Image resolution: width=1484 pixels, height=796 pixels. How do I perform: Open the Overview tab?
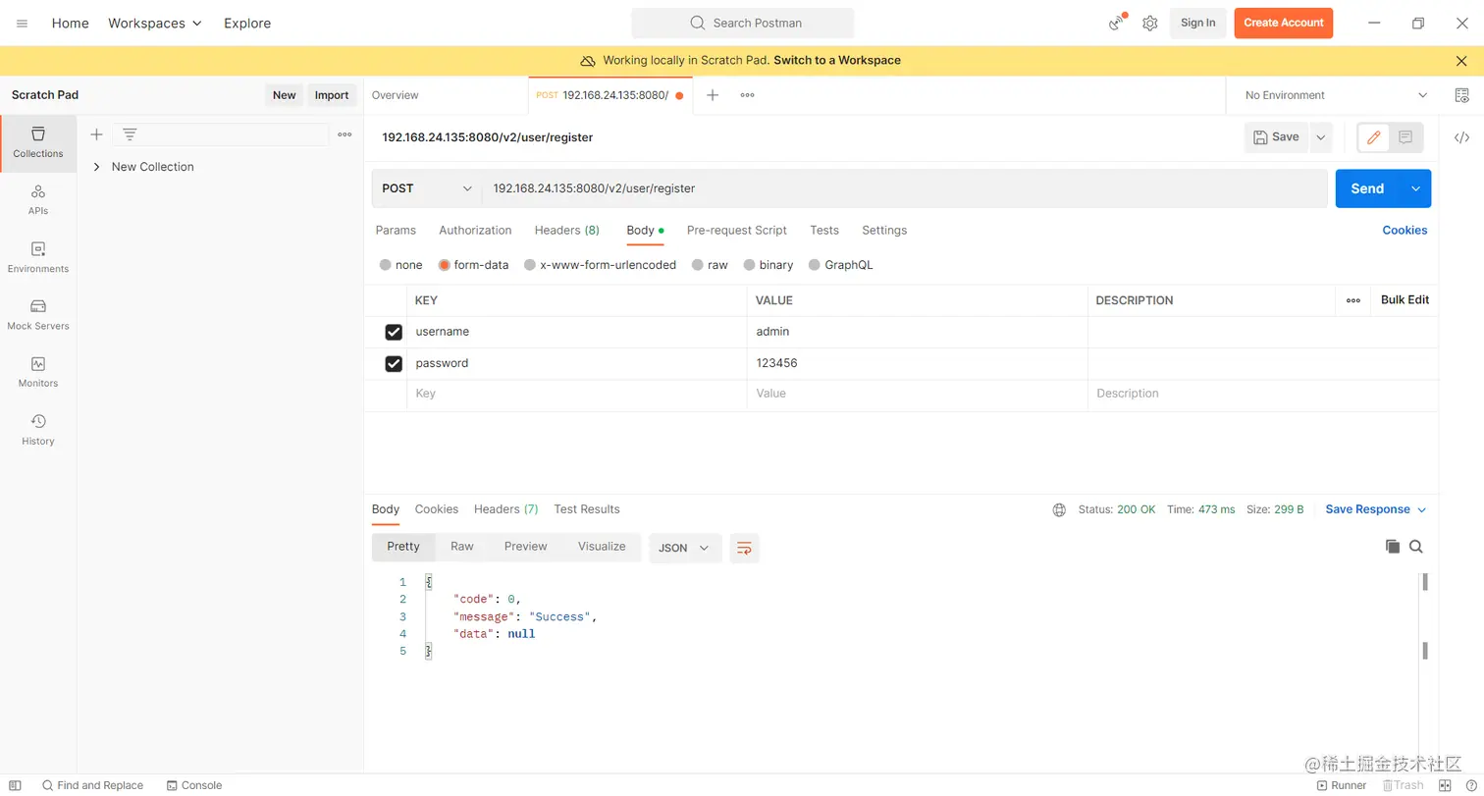click(396, 95)
